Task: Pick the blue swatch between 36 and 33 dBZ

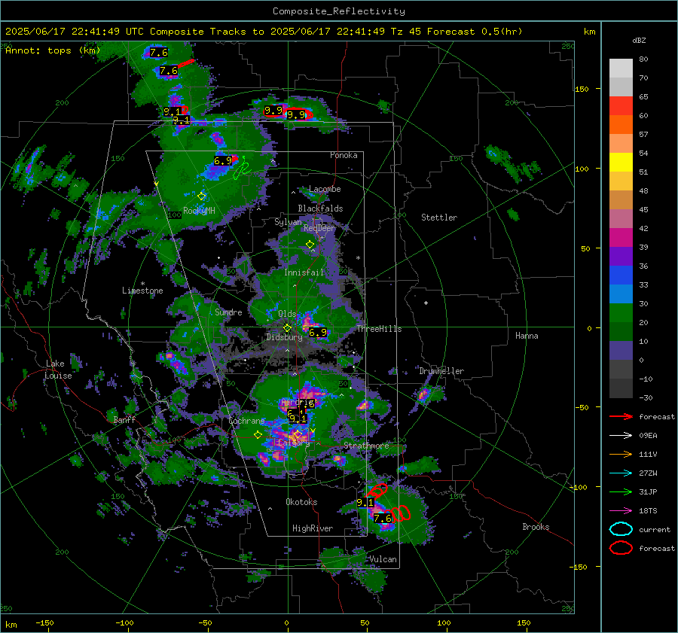Action: (621, 275)
